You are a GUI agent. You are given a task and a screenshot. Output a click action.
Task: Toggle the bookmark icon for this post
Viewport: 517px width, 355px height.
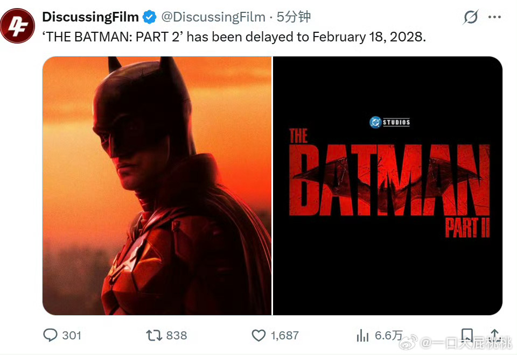point(466,335)
